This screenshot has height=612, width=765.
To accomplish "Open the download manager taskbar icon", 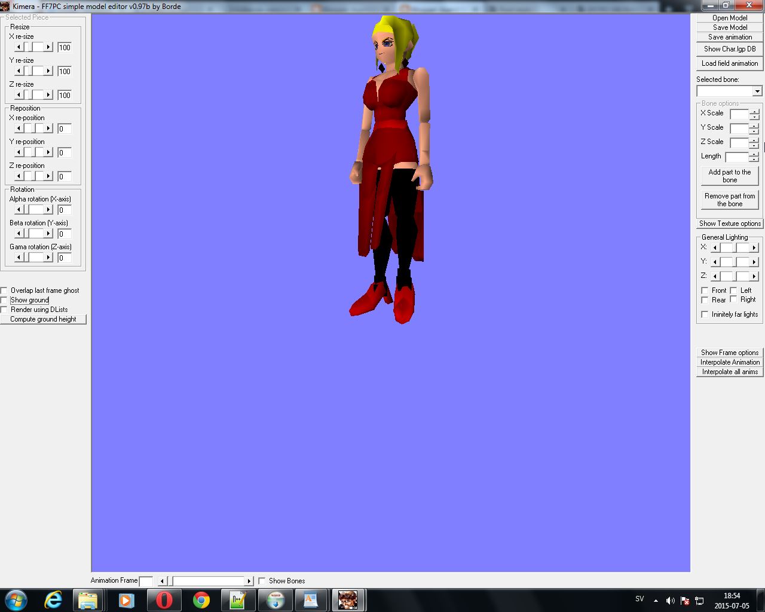I will click(x=274, y=599).
